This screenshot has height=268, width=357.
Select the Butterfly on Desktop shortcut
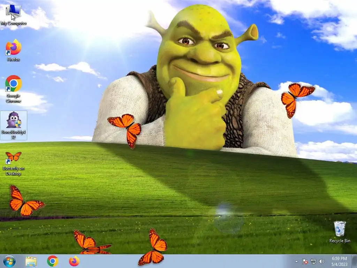(x=14, y=164)
